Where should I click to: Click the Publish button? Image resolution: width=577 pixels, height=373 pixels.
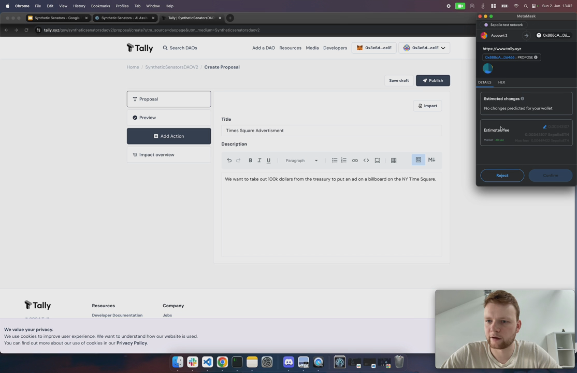pos(433,80)
